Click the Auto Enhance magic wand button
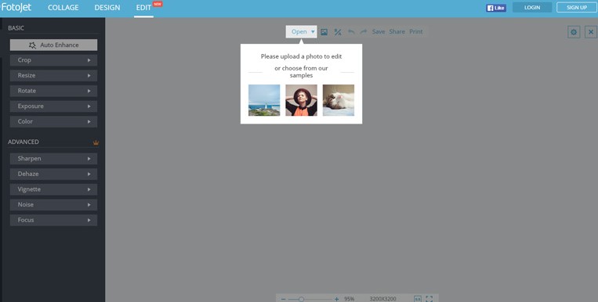This screenshot has height=302, width=598. coord(53,45)
